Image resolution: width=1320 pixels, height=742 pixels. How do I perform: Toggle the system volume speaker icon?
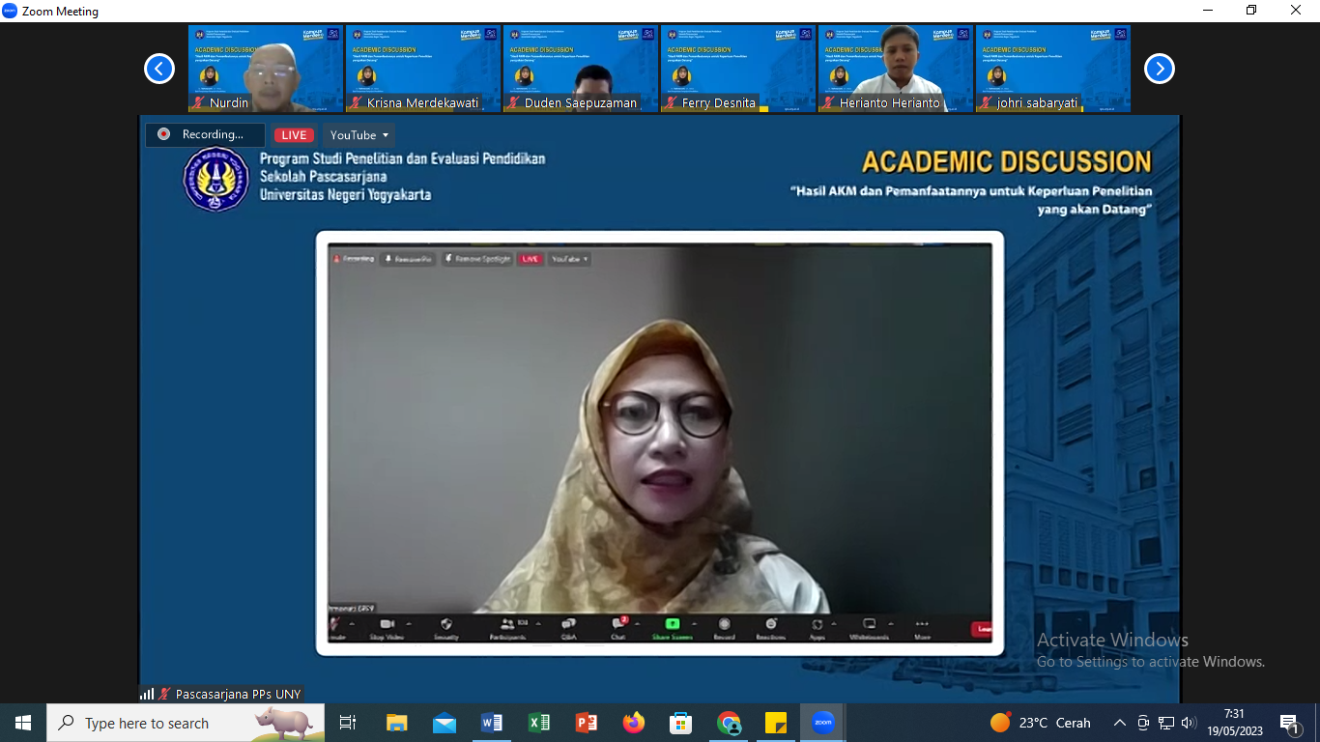tap(1189, 723)
